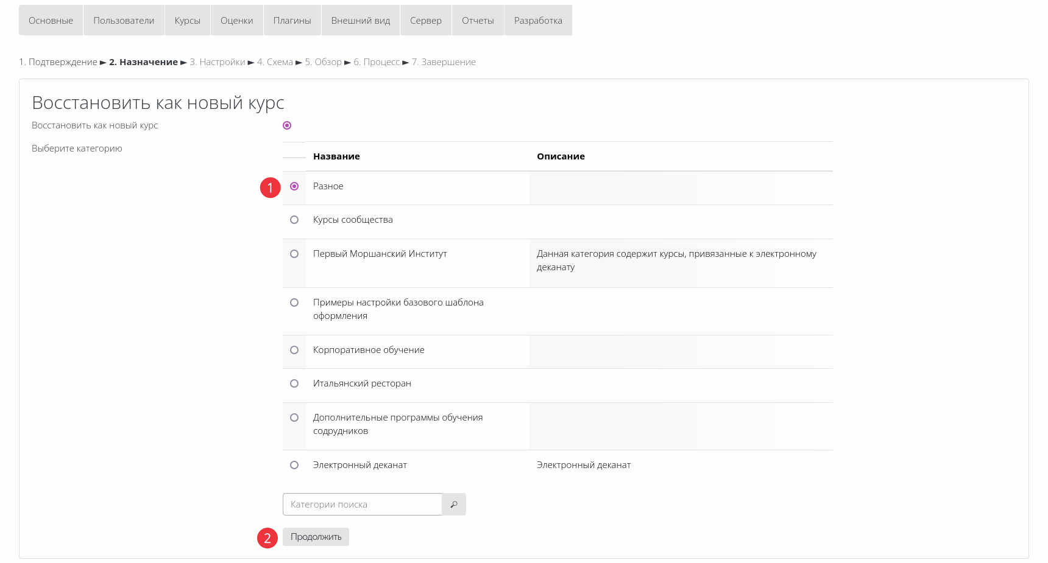Viewport: 1048px width, 563px height.
Task: Toggle 'Восстановить как новый курс' radio
Action: 287,125
